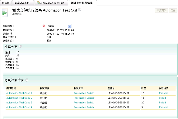Switch to the 仪表板 tab

pyautogui.click(x=6, y=3)
